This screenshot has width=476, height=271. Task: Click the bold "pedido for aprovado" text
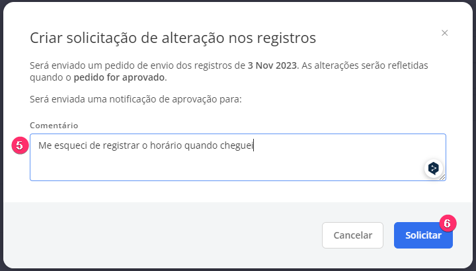[119, 77]
